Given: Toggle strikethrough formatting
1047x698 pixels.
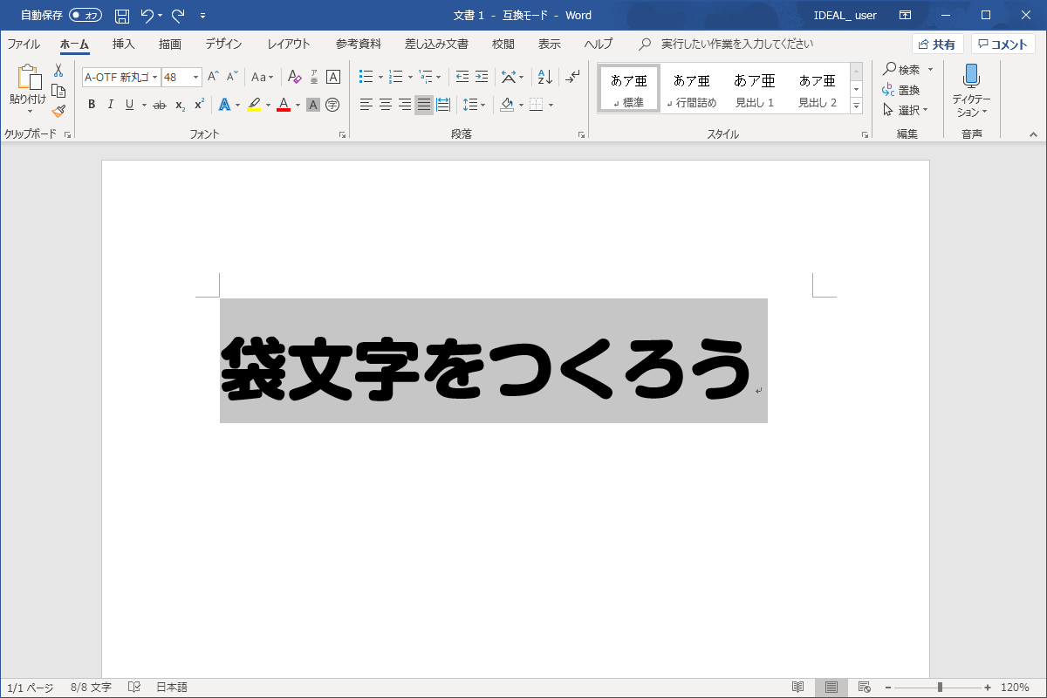Looking at the screenshot, I should pos(160,105).
